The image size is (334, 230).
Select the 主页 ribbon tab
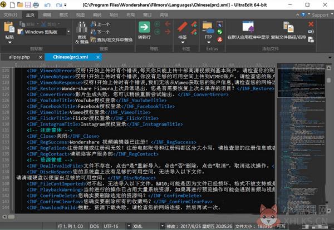click(x=30, y=14)
